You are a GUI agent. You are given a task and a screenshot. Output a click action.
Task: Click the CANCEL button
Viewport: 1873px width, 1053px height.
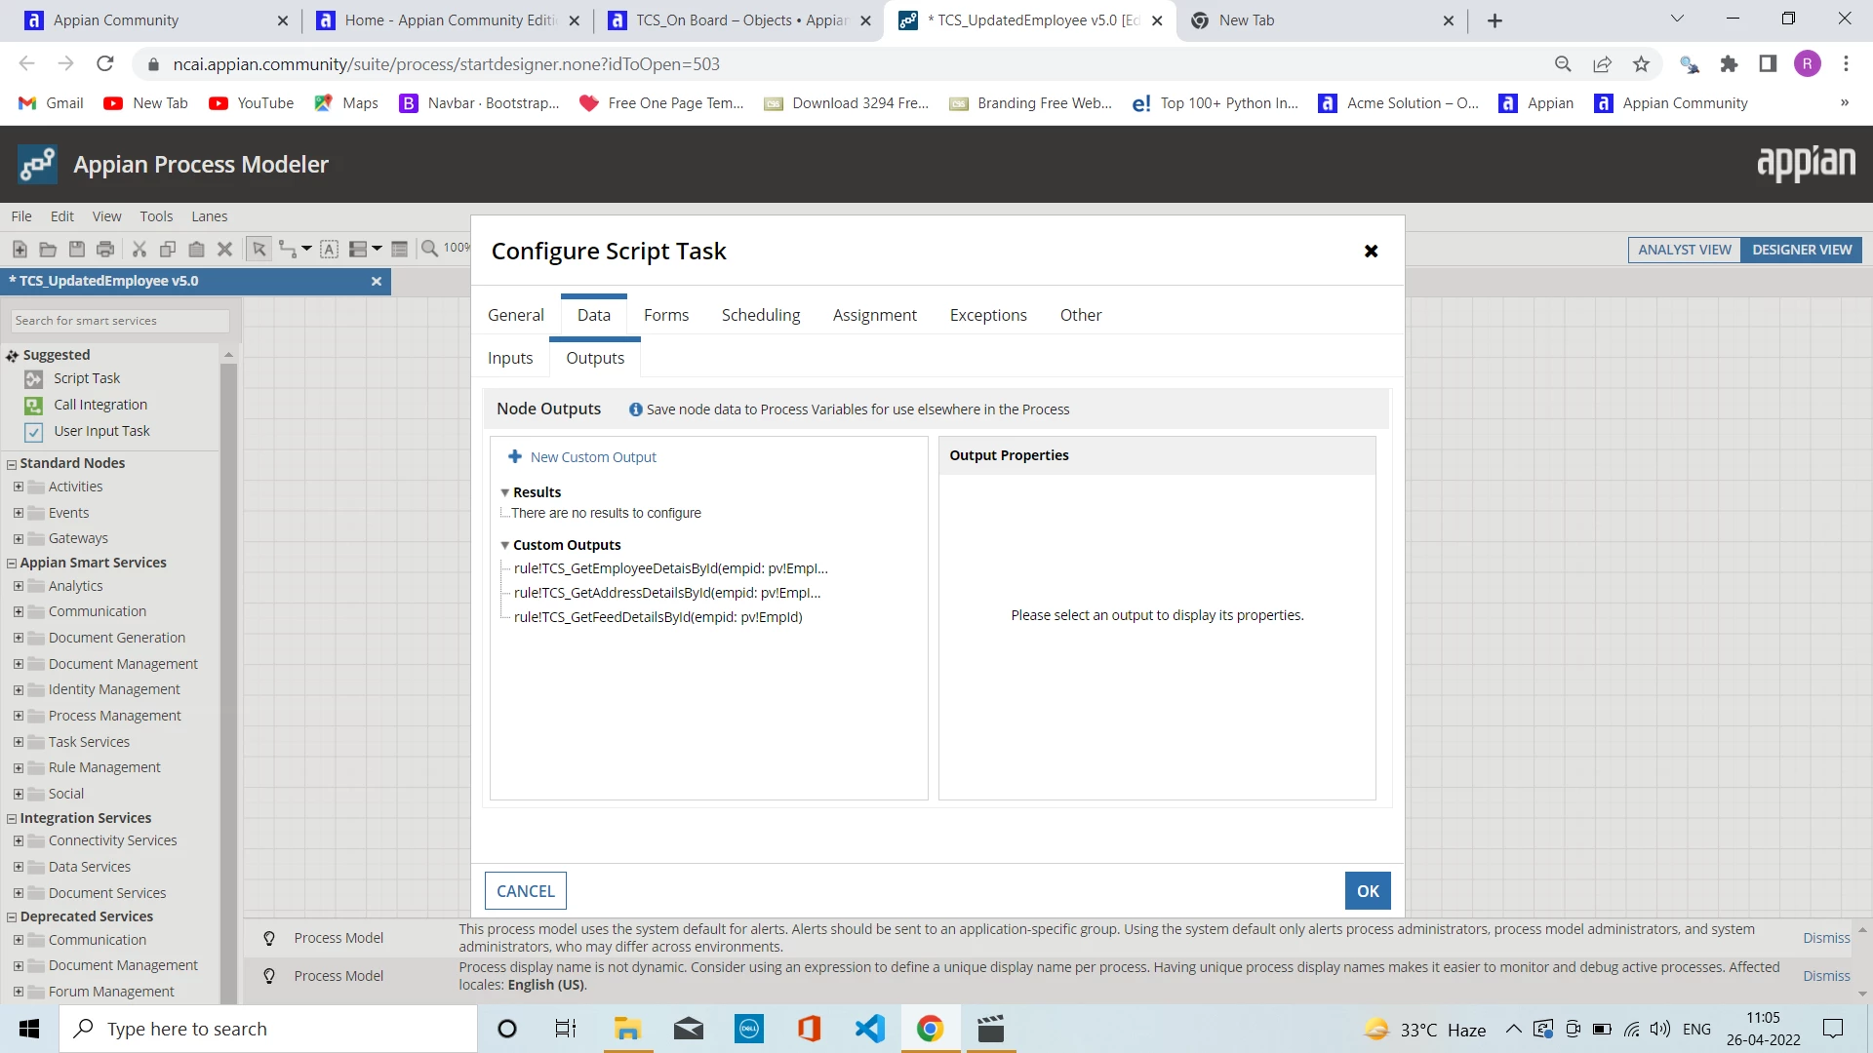pos(526,891)
